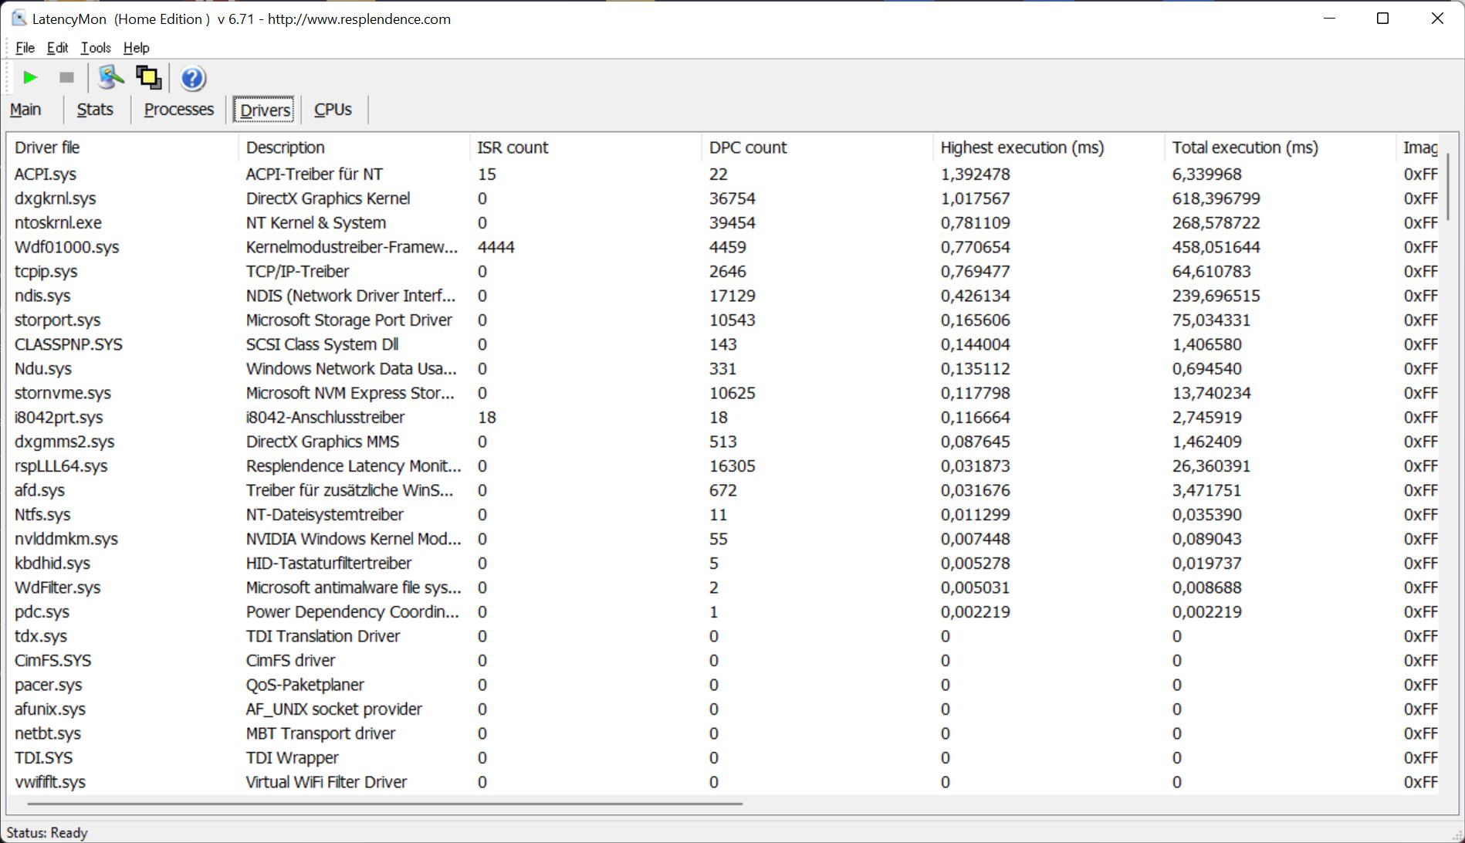Click the LatencyMon app icon in title bar
Image resolution: width=1465 pixels, height=843 pixels.
click(19, 19)
